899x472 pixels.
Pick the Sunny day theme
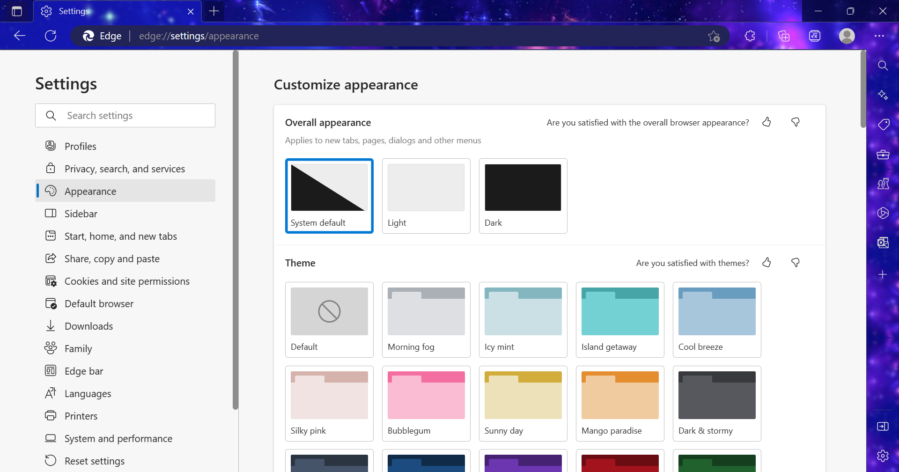click(523, 403)
